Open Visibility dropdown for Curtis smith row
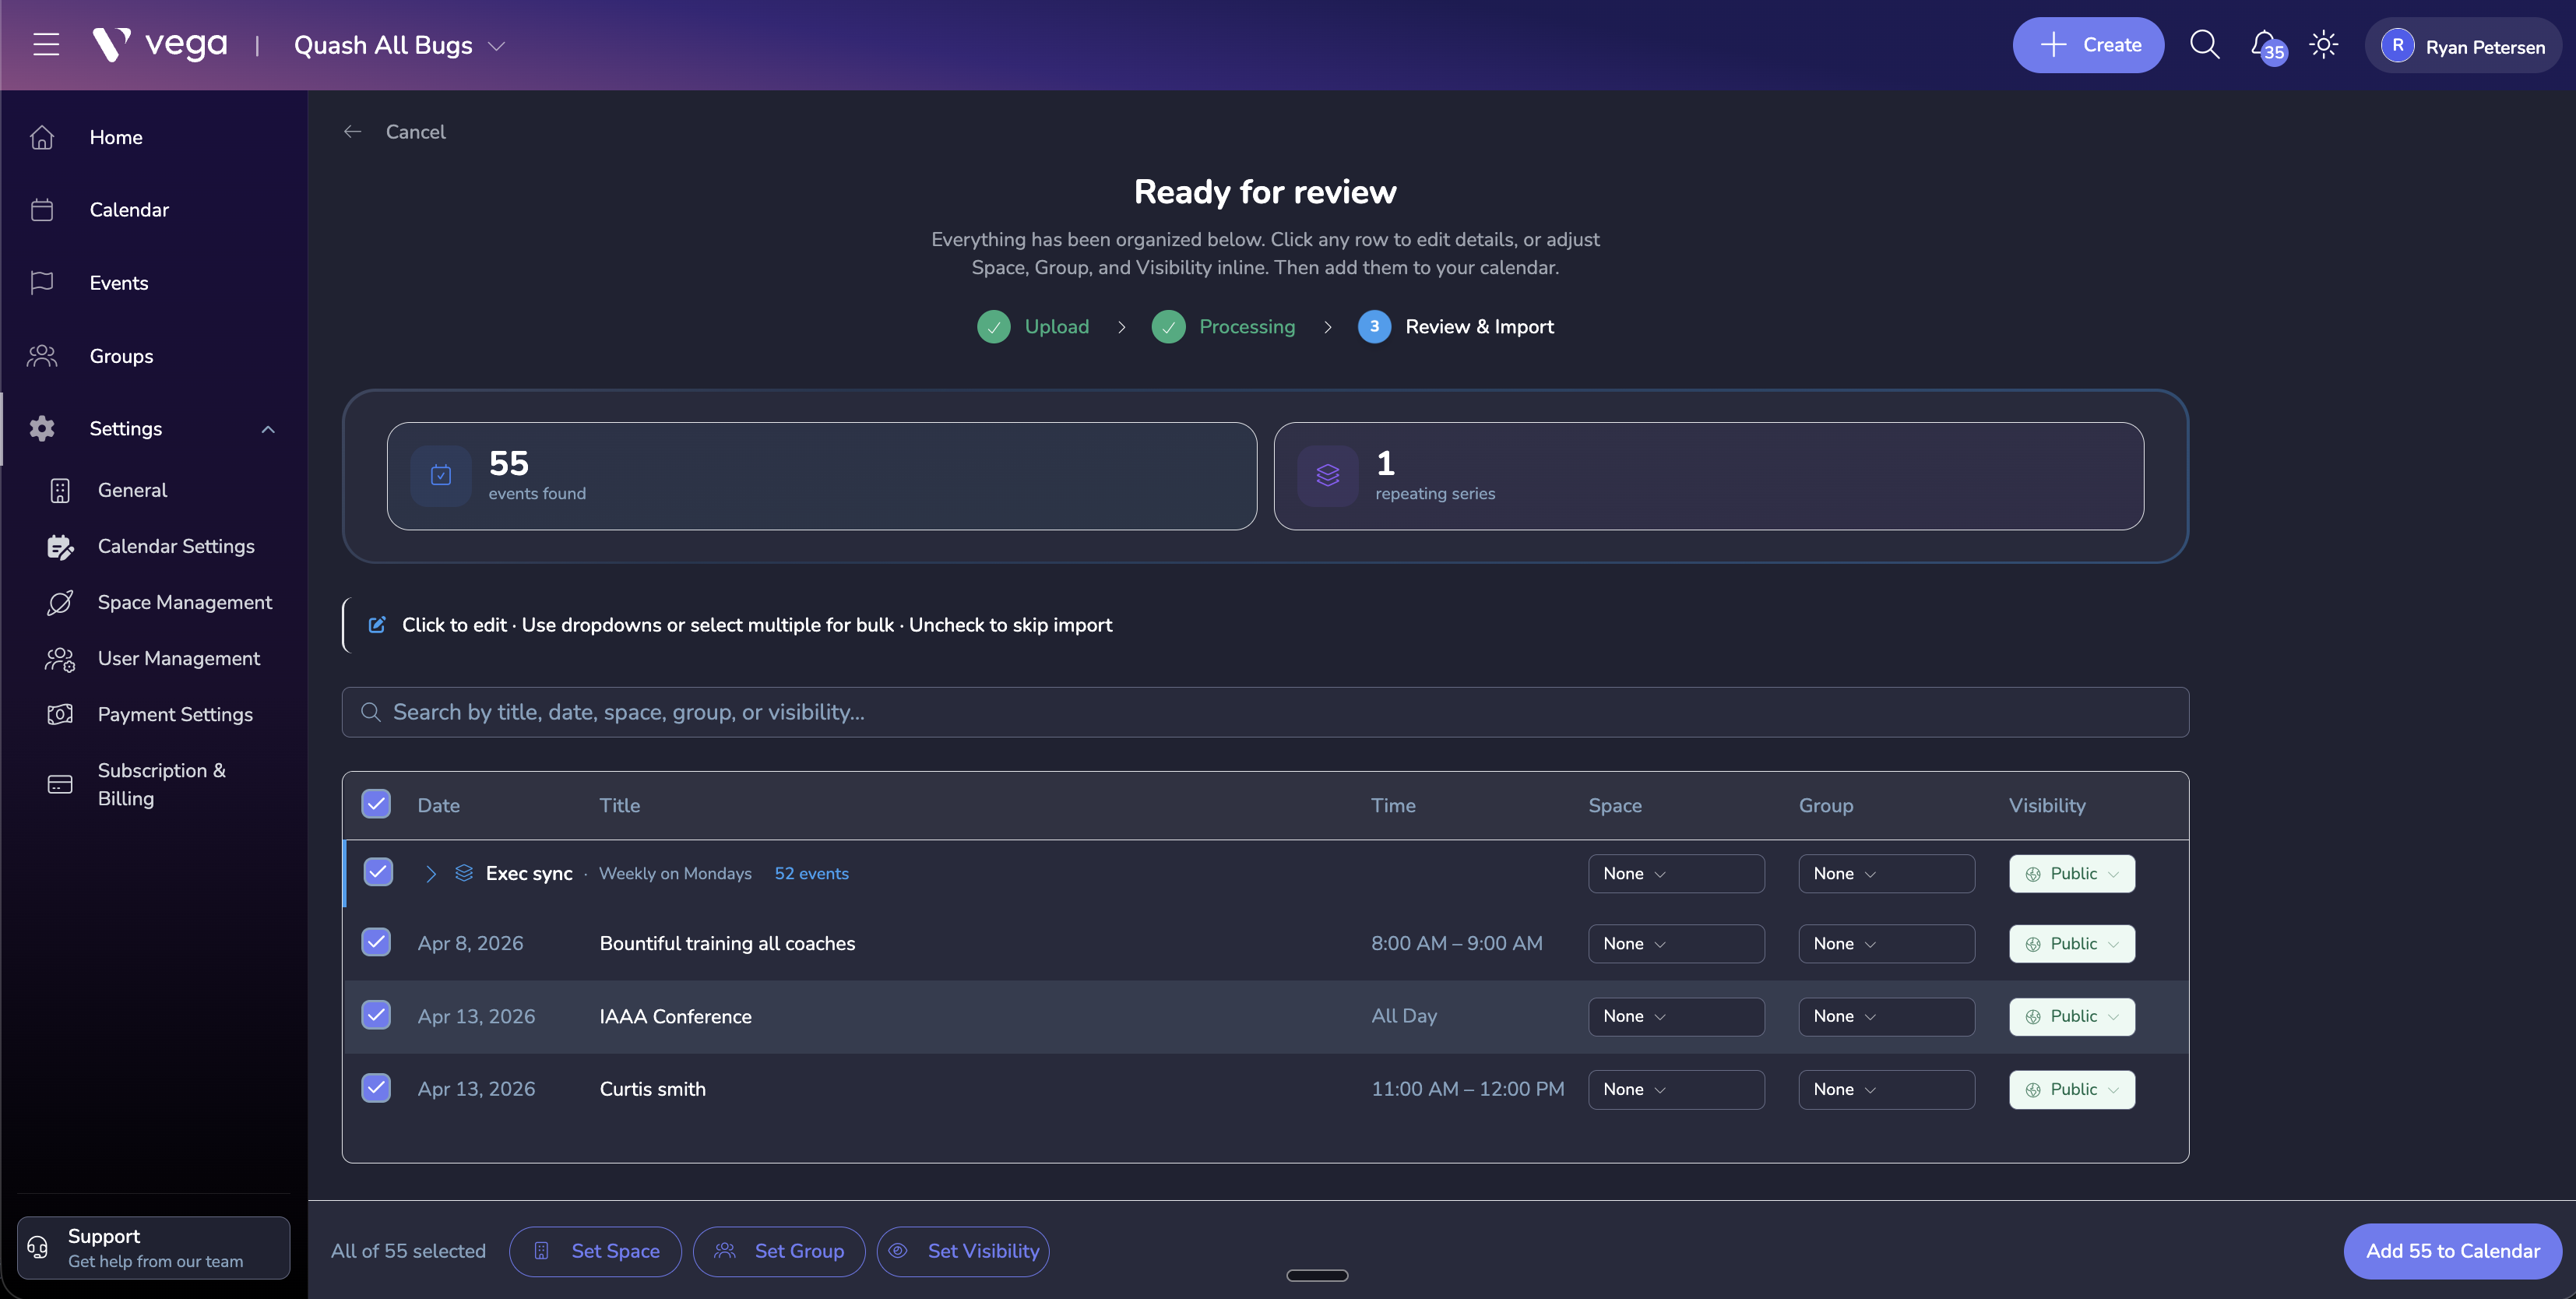 (2071, 1089)
